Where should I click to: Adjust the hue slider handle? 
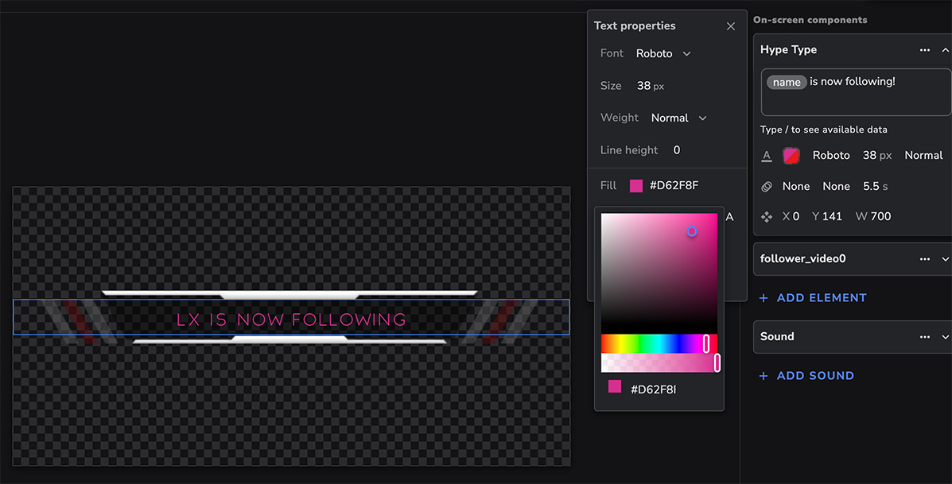tap(706, 343)
